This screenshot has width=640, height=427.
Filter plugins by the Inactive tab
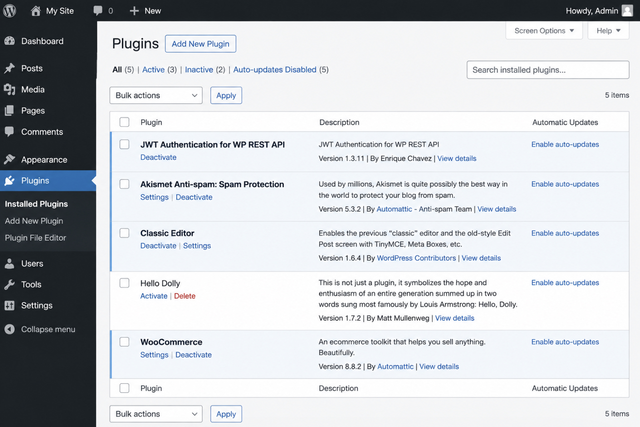click(199, 70)
